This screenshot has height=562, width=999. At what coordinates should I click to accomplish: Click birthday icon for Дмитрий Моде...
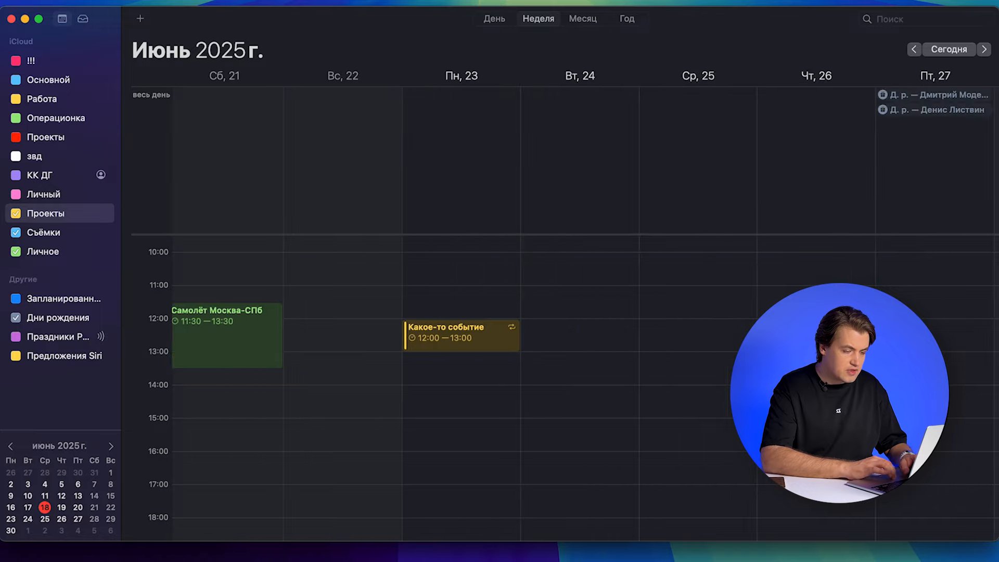882,95
